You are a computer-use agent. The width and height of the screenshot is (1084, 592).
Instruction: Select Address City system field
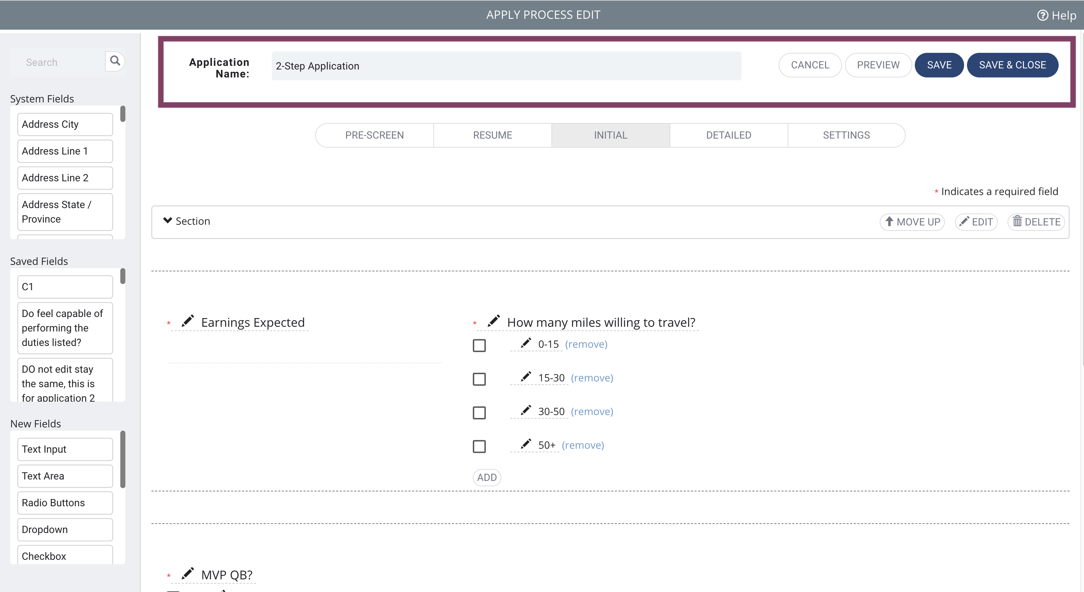coord(65,124)
